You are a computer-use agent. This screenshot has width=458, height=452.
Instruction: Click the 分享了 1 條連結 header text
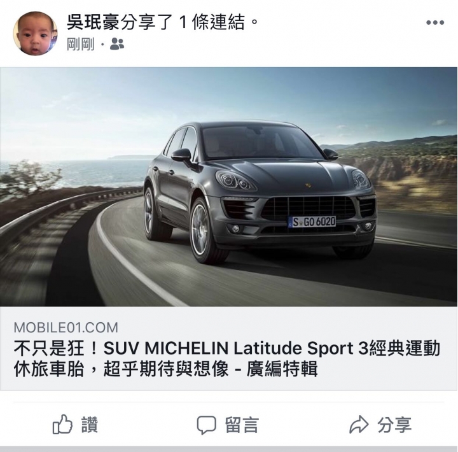coord(189,22)
